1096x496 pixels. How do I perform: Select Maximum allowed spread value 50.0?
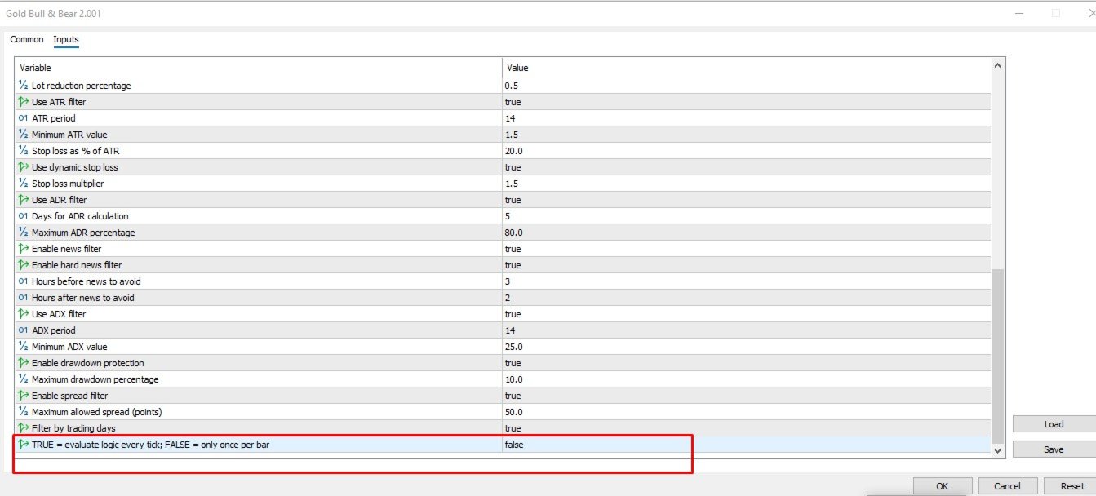tap(746, 412)
